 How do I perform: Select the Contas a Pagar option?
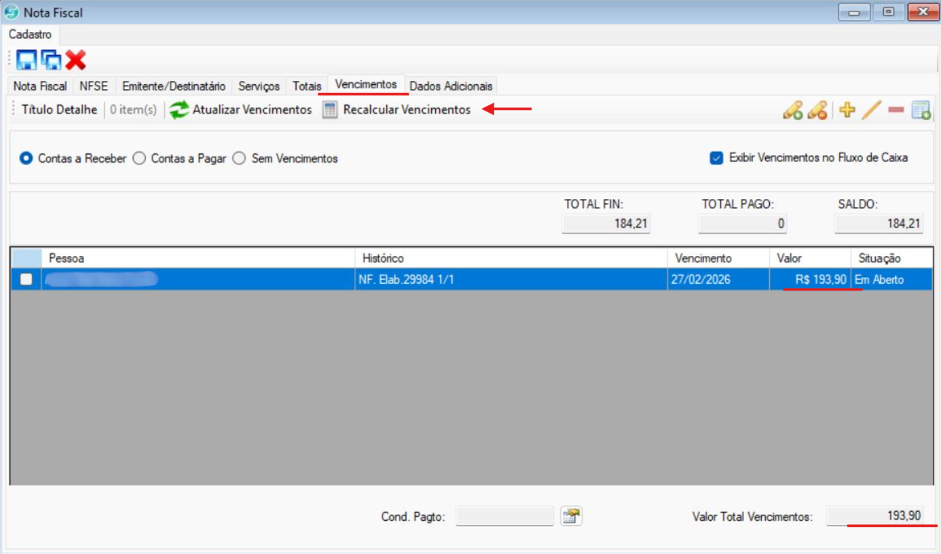point(139,158)
